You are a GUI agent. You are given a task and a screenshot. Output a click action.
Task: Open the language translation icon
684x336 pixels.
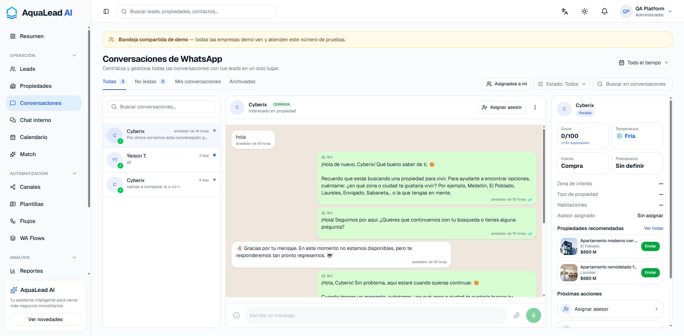click(x=565, y=11)
